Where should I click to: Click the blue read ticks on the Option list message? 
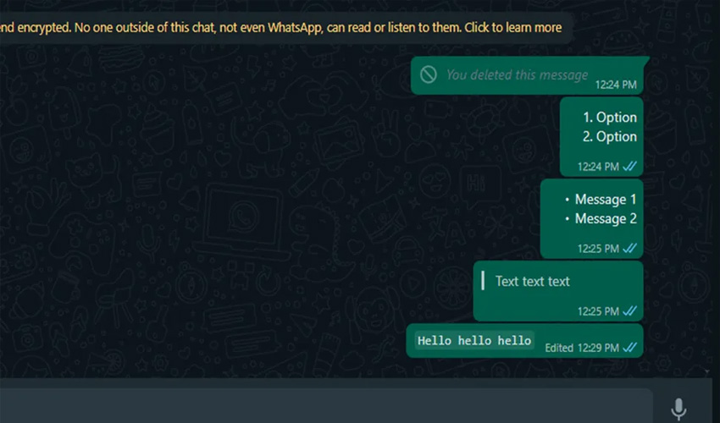[629, 166]
